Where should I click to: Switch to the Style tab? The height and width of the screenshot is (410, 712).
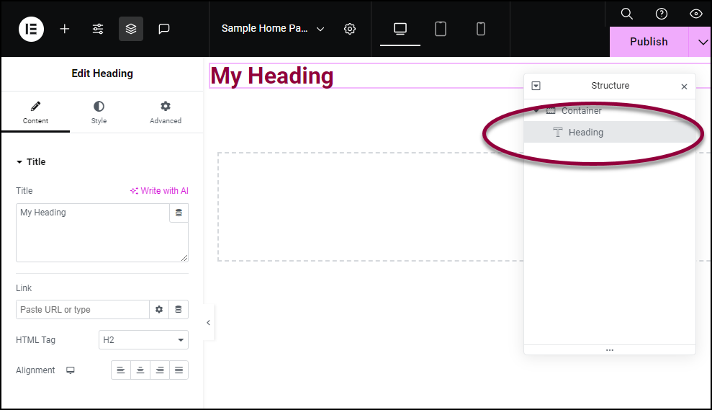[99, 112]
